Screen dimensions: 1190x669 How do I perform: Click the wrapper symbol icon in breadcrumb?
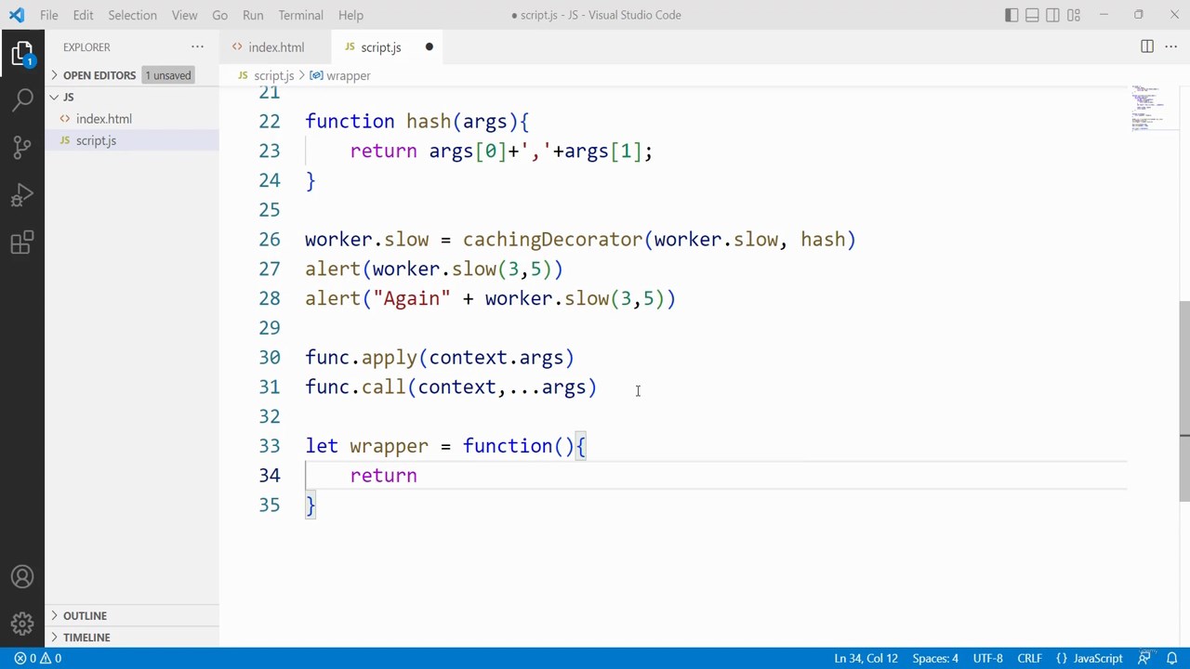316,75
